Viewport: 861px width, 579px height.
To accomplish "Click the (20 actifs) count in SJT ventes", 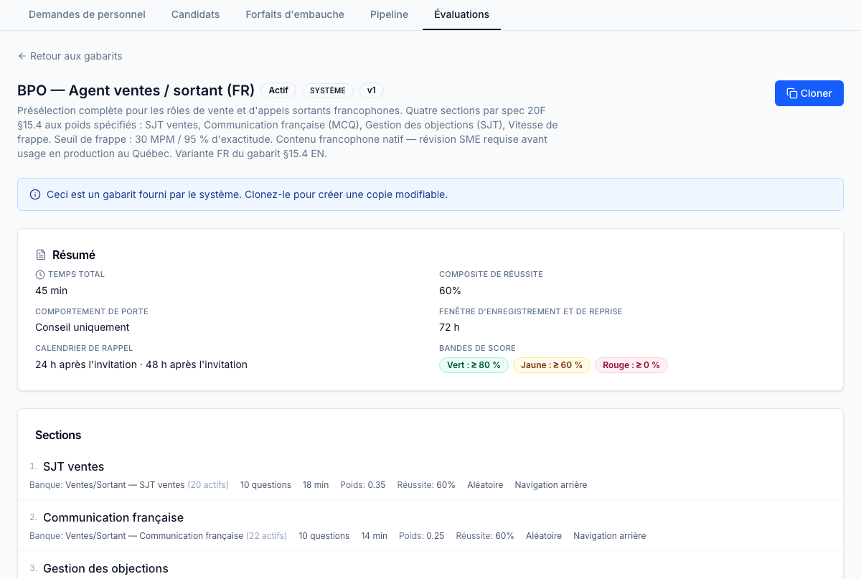I will click(208, 485).
